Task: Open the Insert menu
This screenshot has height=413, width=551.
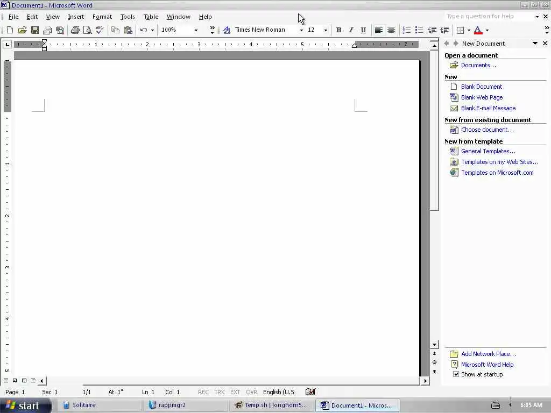Action: (x=76, y=17)
